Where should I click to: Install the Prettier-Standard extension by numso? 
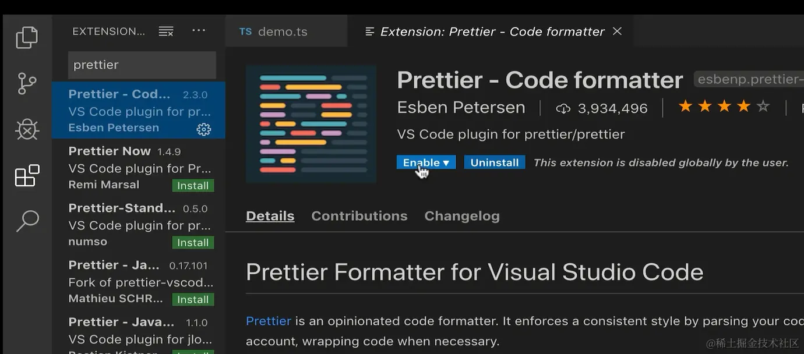[x=193, y=243]
